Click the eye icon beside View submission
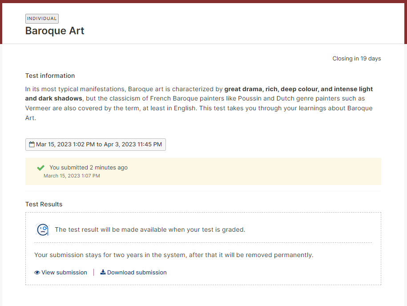This screenshot has width=407, height=306. (x=37, y=273)
